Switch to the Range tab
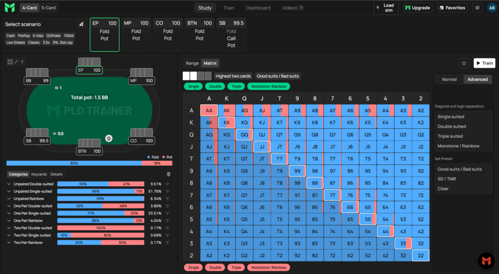 [x=192, y=63]
